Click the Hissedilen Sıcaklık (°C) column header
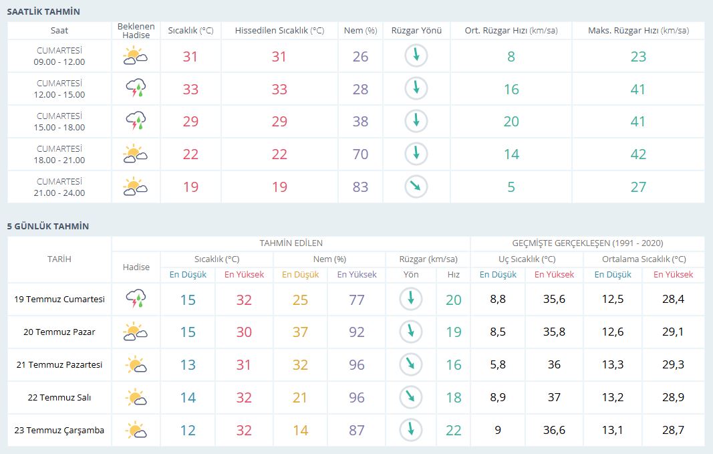This screenshot has height=454, width=713. 279,31
